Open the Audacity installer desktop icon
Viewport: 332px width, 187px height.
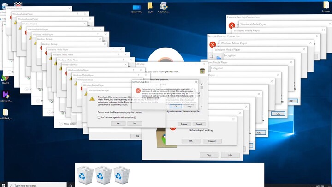[x=5, y=96]
